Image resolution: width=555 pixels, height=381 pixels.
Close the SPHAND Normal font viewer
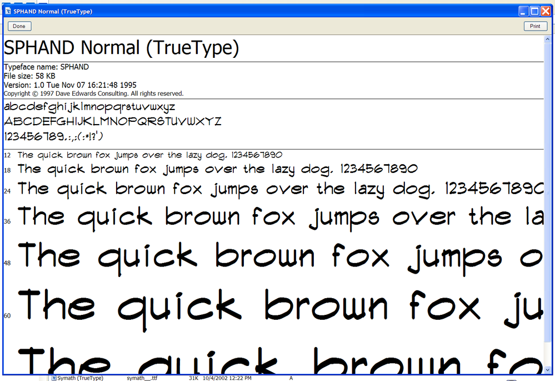click(x=546, y=11)
